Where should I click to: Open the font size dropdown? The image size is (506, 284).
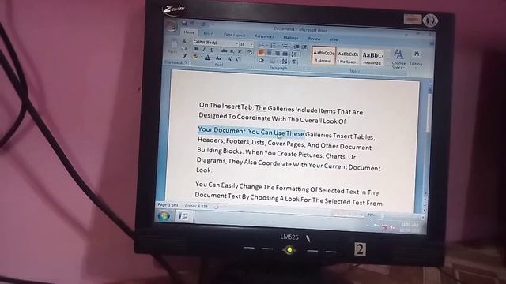click(251, 45)
